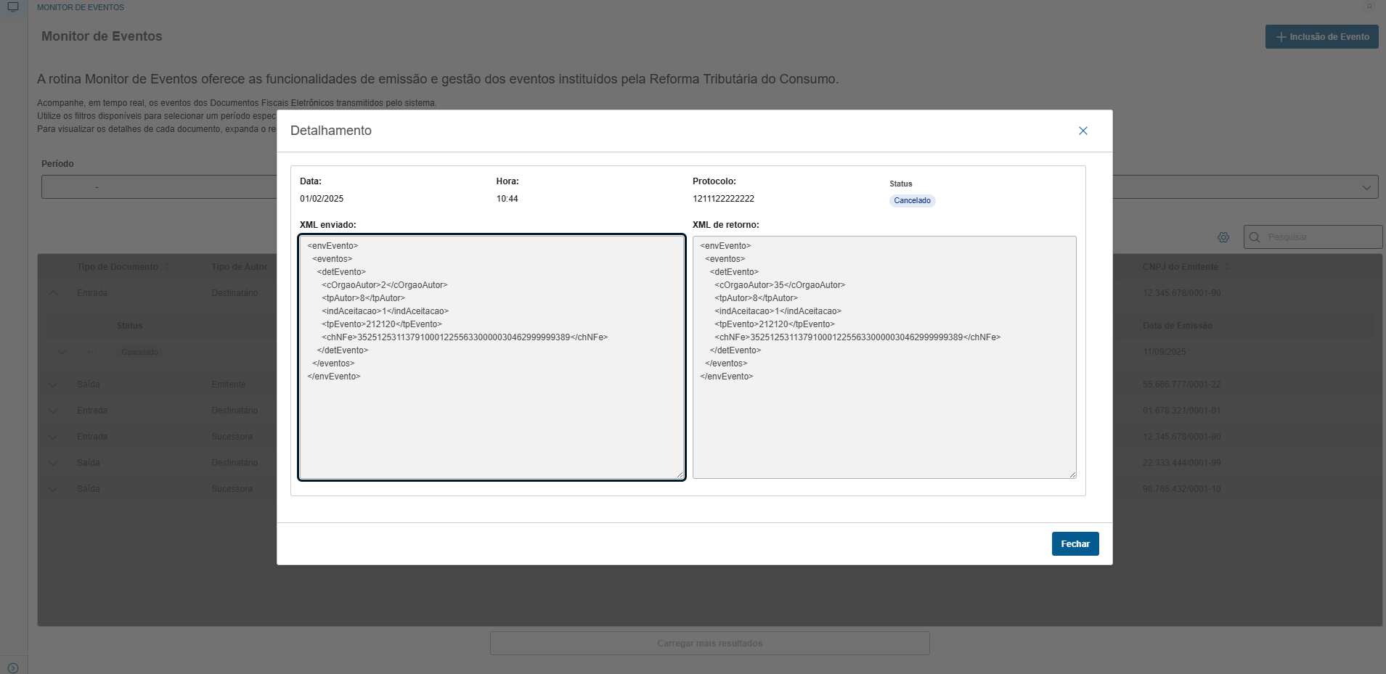Click the Inclusão de Evento button
This screenshot has width=1386, height=674.
pos(1321,37)
